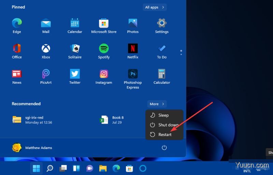Select Restart from the power menu

point(164,134)
